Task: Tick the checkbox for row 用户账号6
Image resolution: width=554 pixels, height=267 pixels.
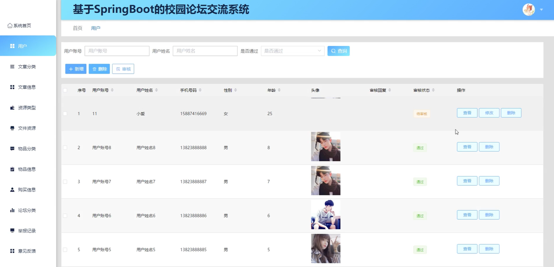Action: (x=65, y=216)
